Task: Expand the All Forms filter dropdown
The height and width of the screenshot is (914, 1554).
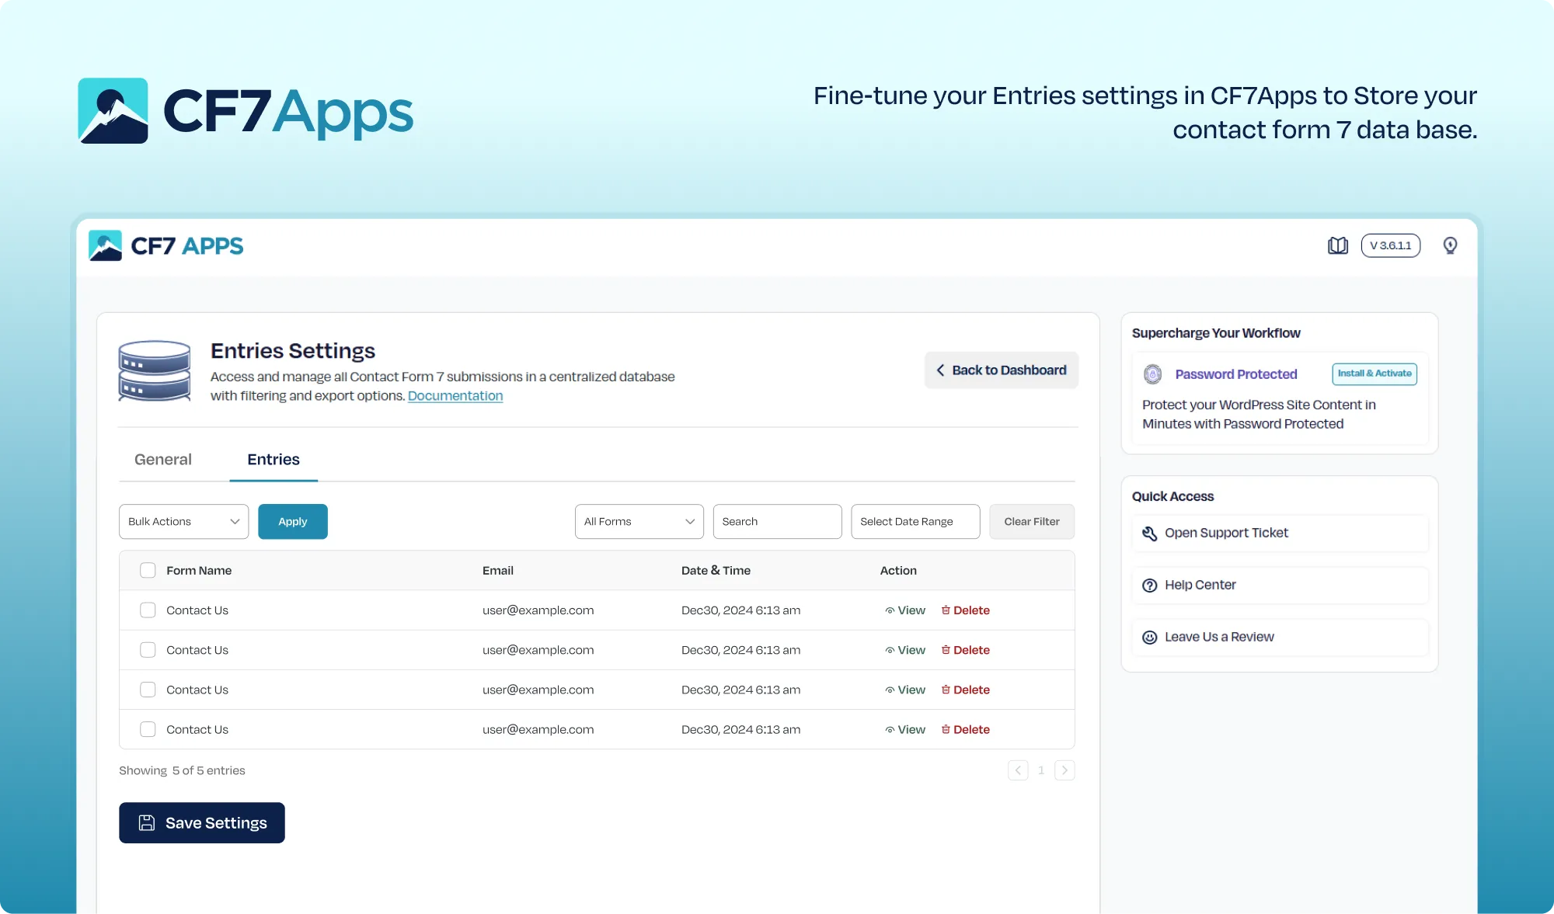Action: (639, 522)
